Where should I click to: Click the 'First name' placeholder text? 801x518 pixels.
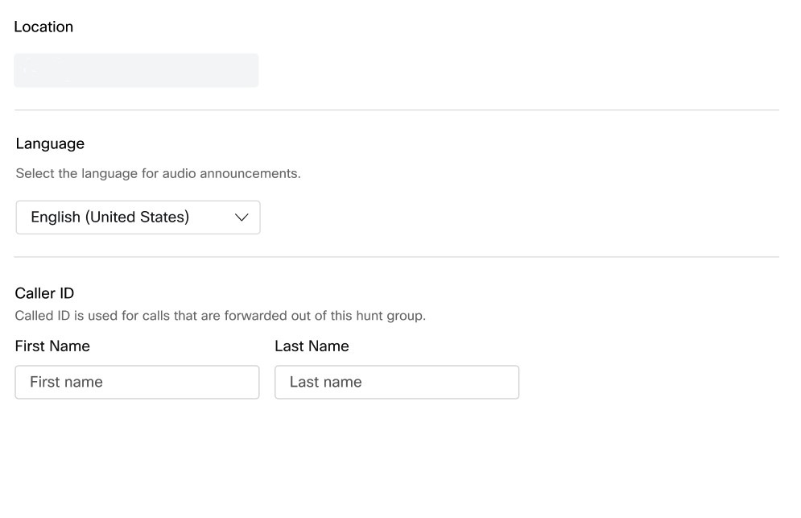(66, 382)
